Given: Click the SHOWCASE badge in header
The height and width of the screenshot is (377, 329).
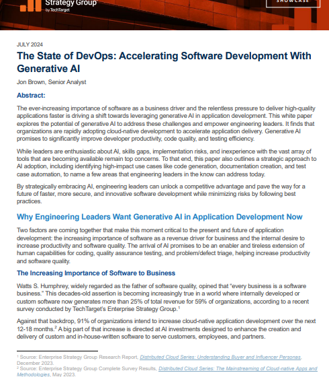Looking at the screenshot, I should coord(293,2).
